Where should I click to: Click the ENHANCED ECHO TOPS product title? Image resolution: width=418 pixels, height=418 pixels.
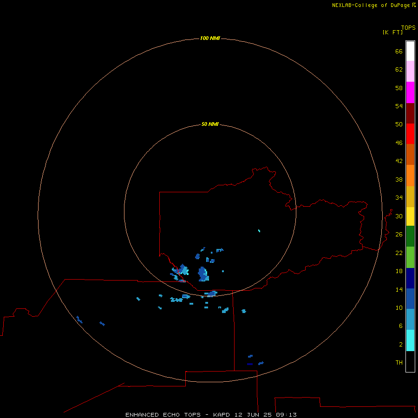point(163,415)
